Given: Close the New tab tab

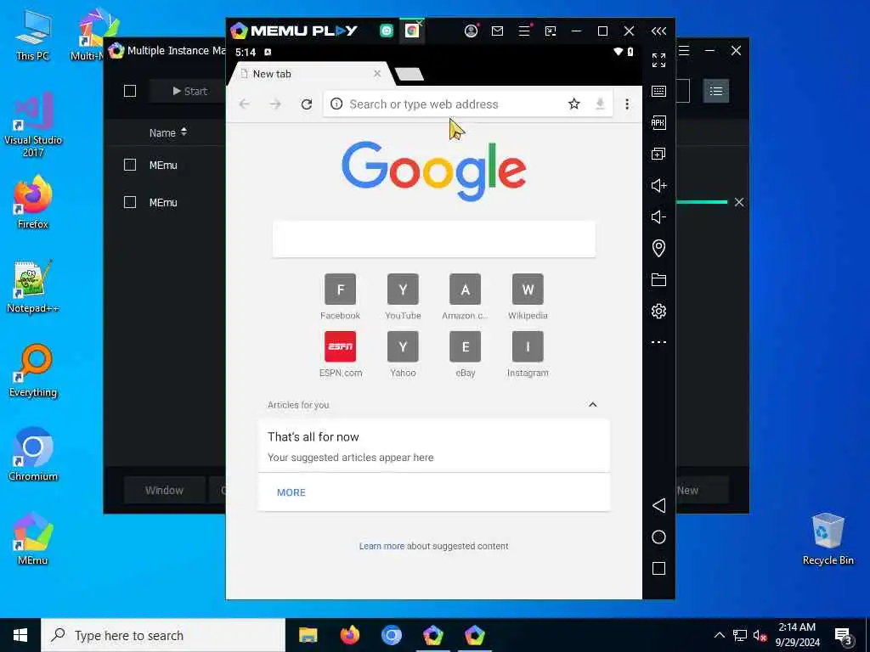Looking at the screenshot, I should (x=377, y=73).
